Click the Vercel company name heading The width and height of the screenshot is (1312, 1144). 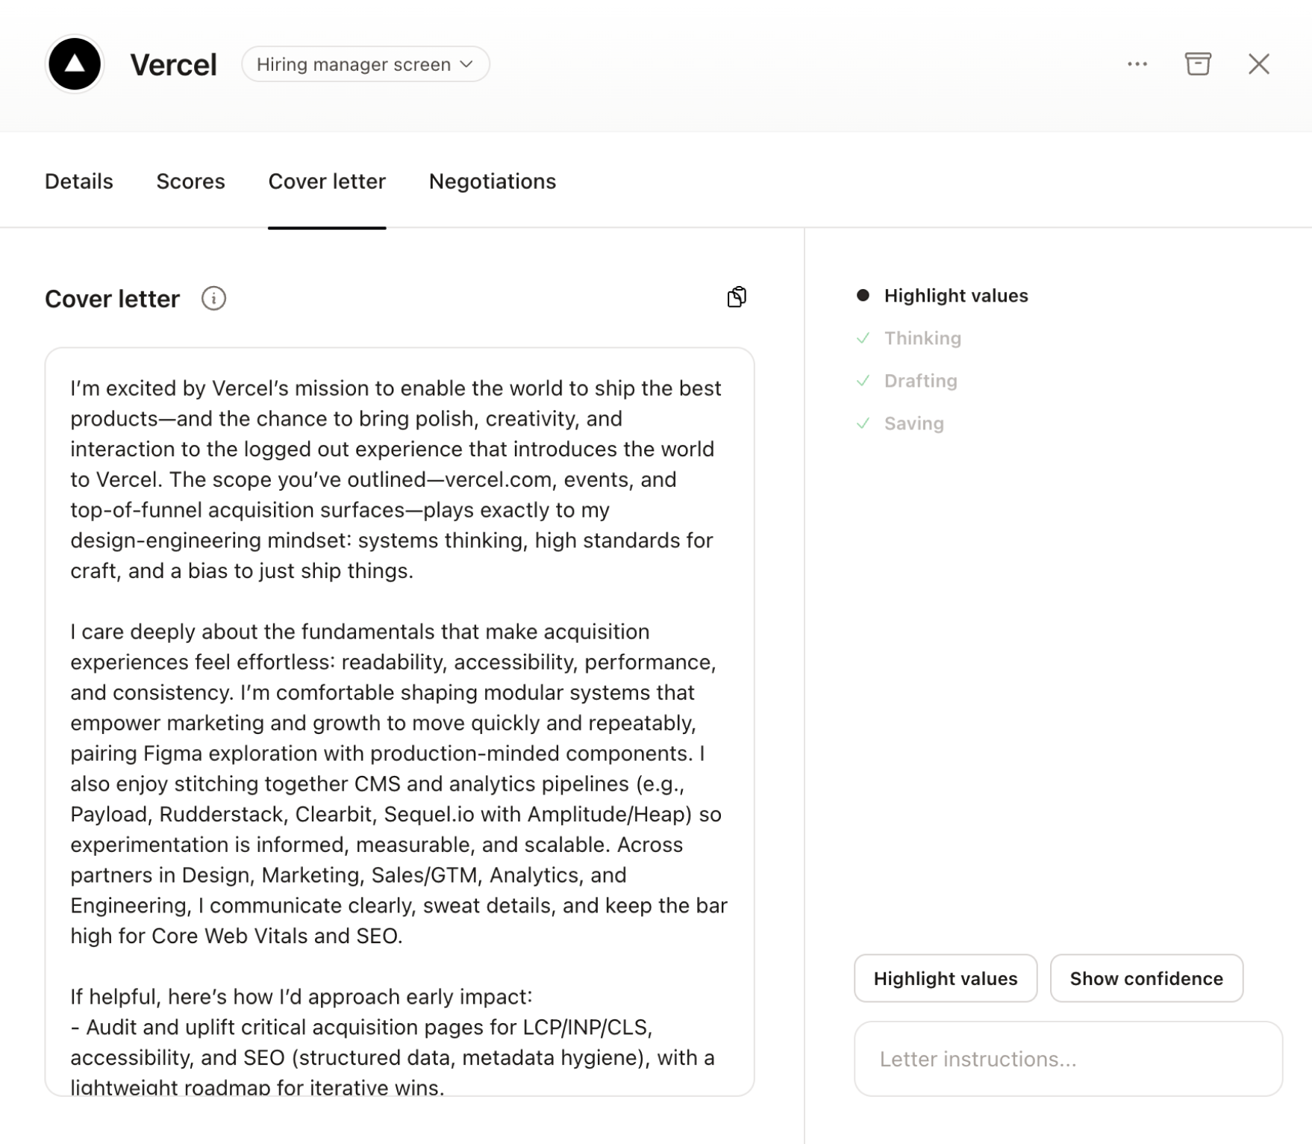coord(173,65)
